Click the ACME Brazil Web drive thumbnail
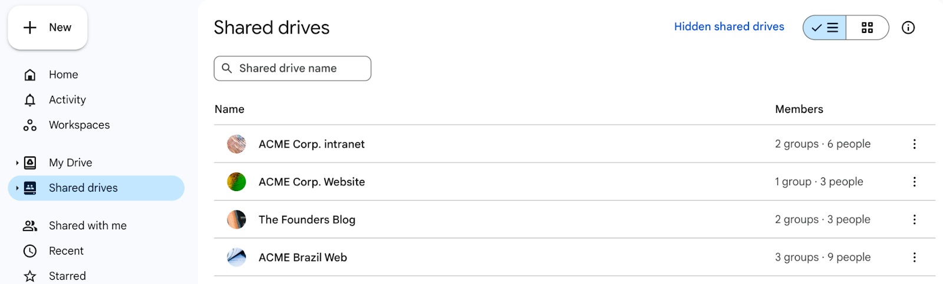Screen dimensions: 943x284 [x=236, y=258]
